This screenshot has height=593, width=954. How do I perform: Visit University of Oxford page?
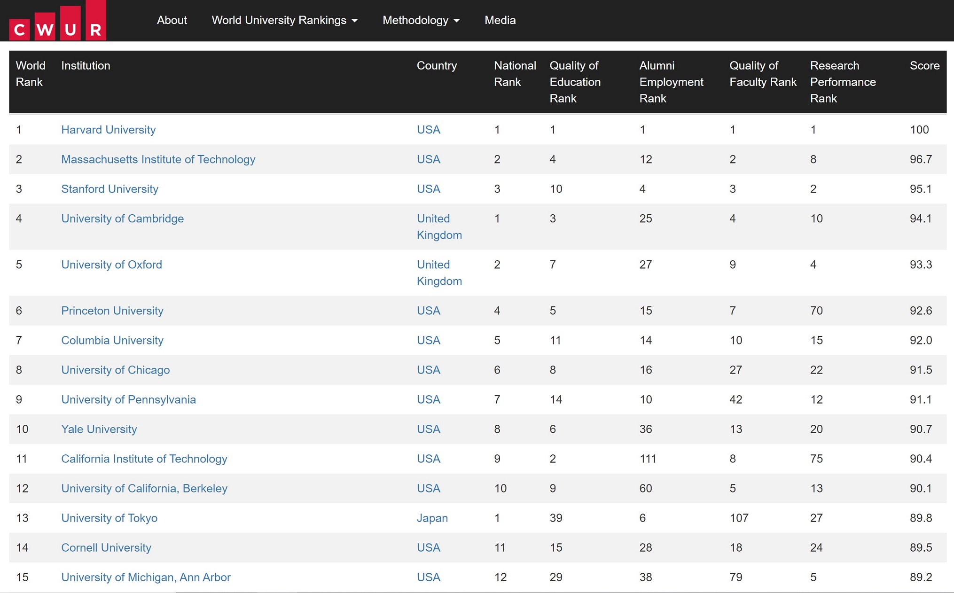pyautogui.click(x=112, y=265)
